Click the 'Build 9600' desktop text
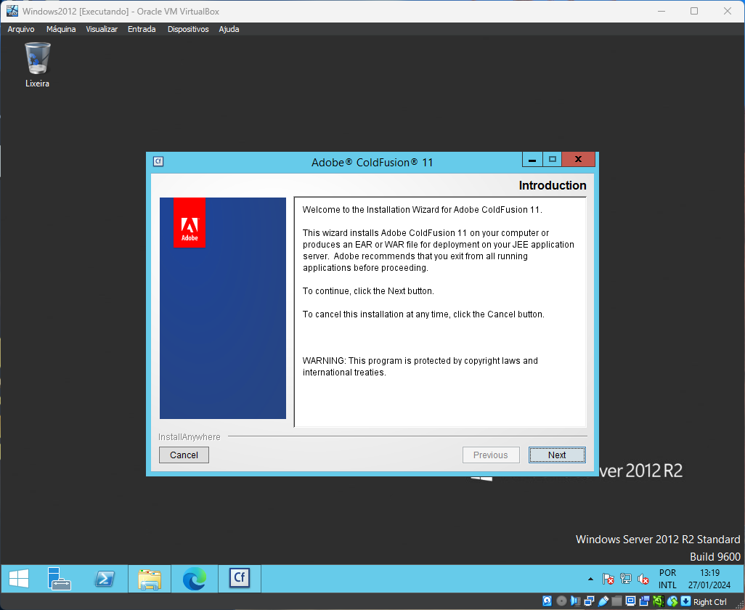Viewport: 745px width, 610px height. point(715,556)
